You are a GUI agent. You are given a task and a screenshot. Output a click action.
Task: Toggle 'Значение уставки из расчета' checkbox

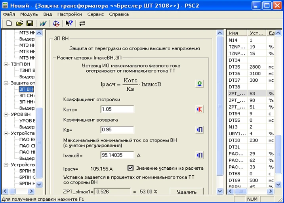point(131,168)
